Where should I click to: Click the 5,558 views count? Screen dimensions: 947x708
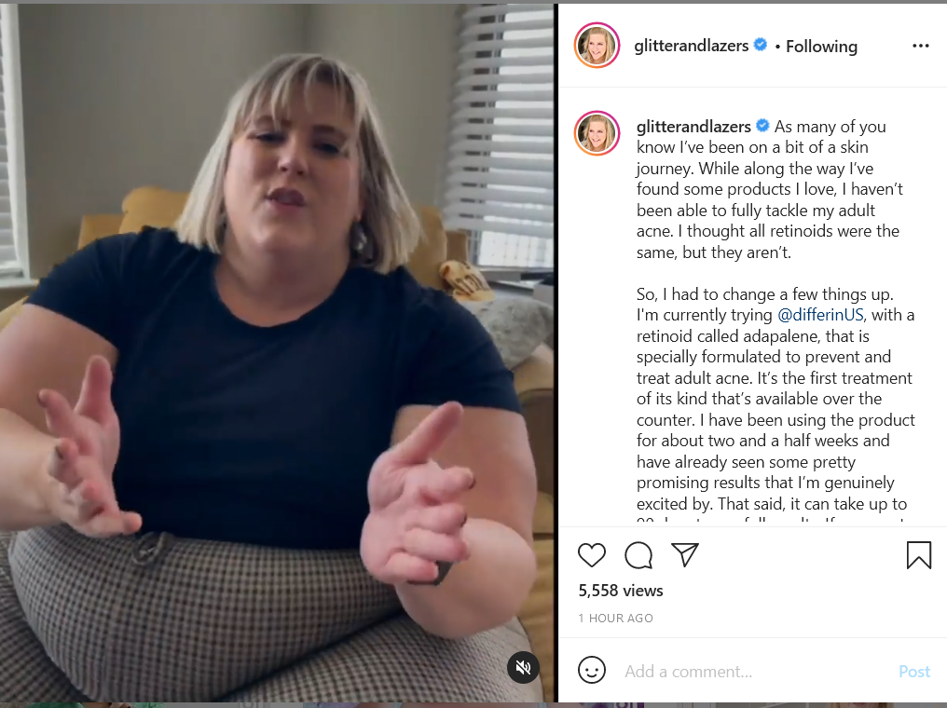click(x=620, y=591)
